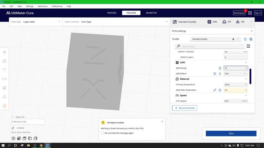Click the infill 30% summary icon
This screenshot has width=264, height=148.
pos(209,22)
